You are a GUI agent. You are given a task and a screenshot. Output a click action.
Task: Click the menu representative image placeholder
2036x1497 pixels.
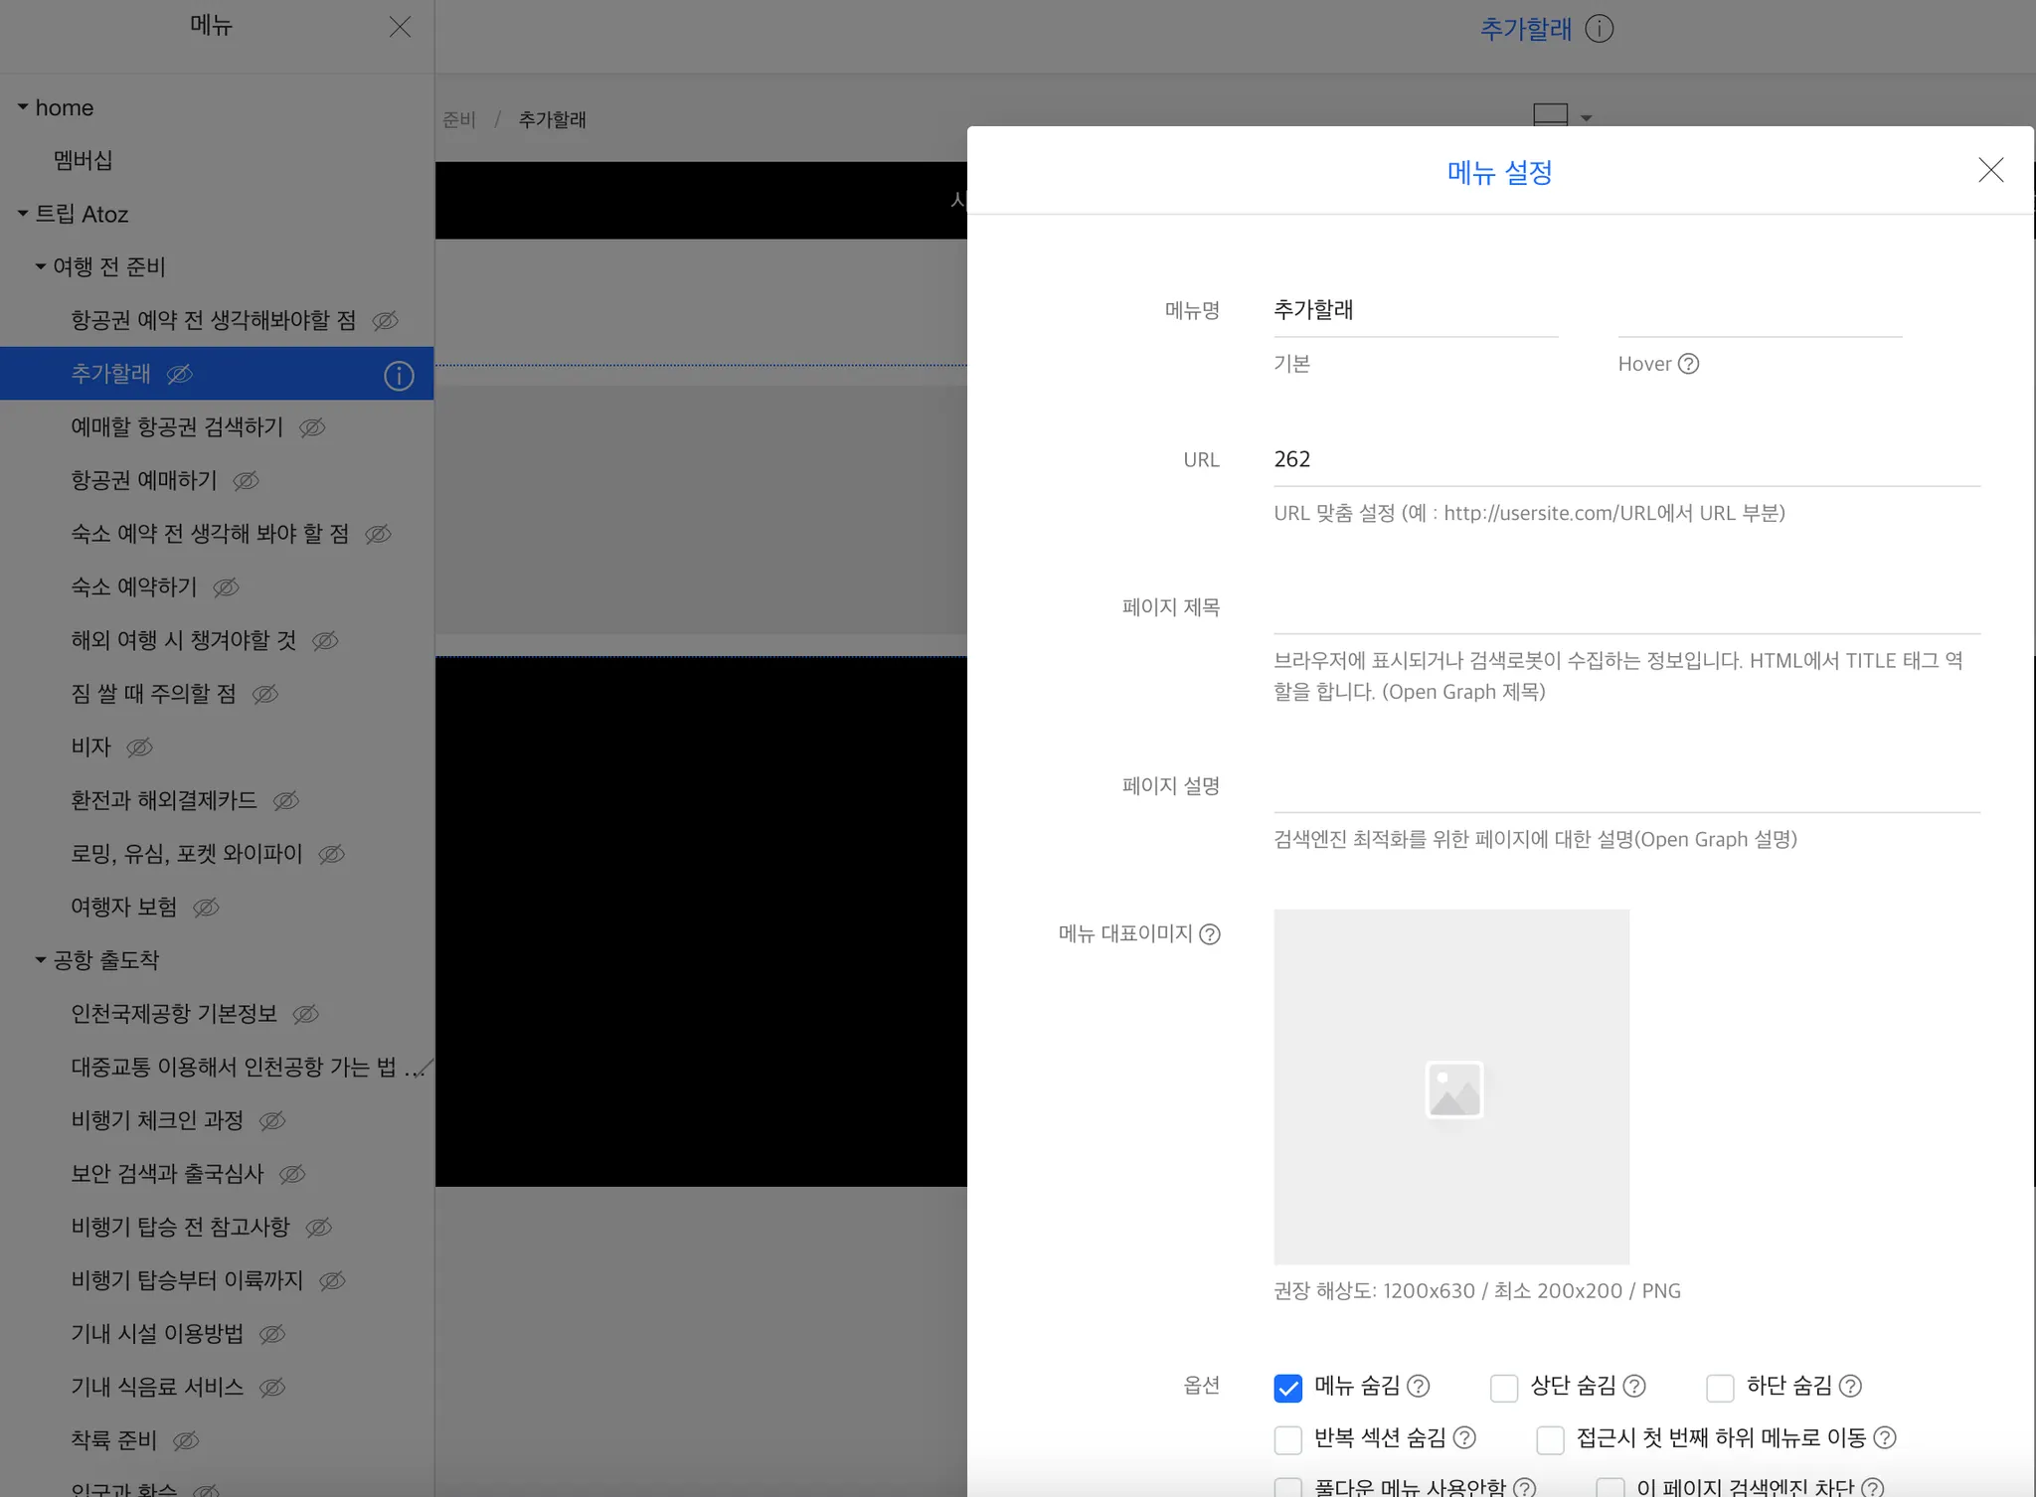pyautogui.click(x=1450, y=1086)
